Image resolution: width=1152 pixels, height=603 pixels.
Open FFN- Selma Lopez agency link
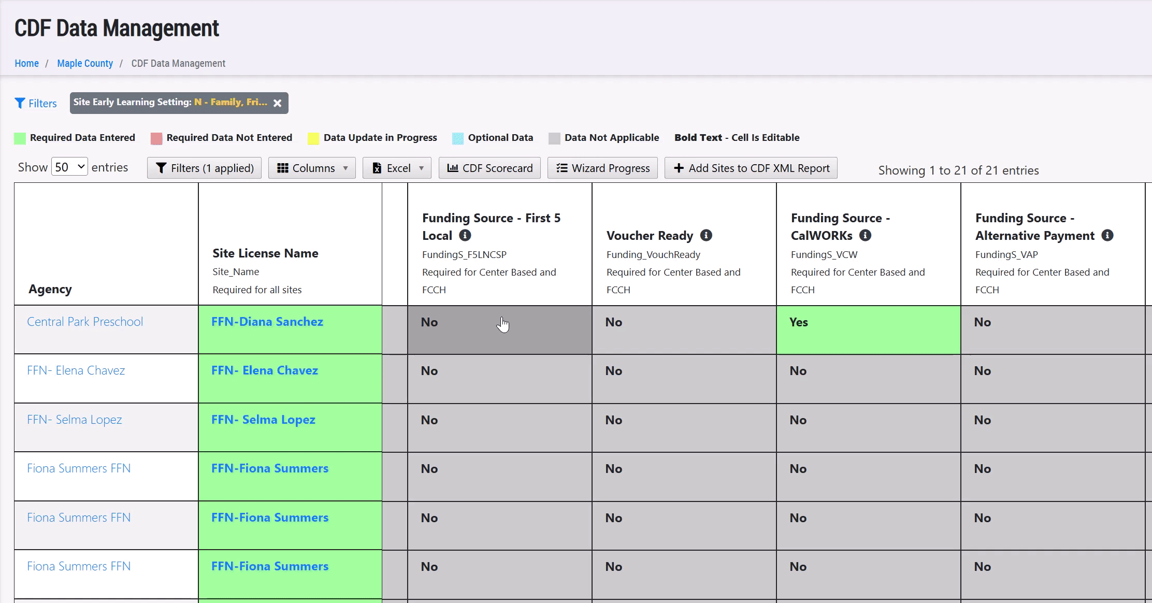75,420
